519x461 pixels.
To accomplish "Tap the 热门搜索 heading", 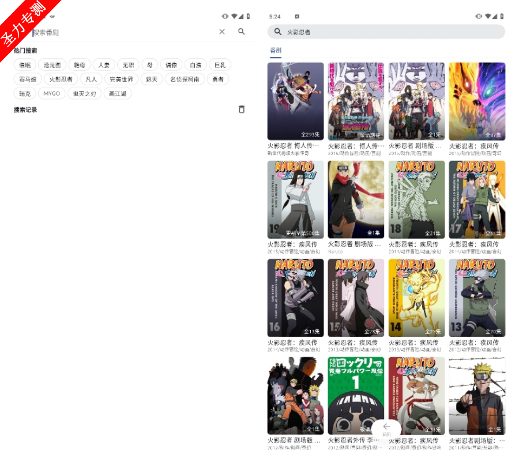I will tap(25, 51).
